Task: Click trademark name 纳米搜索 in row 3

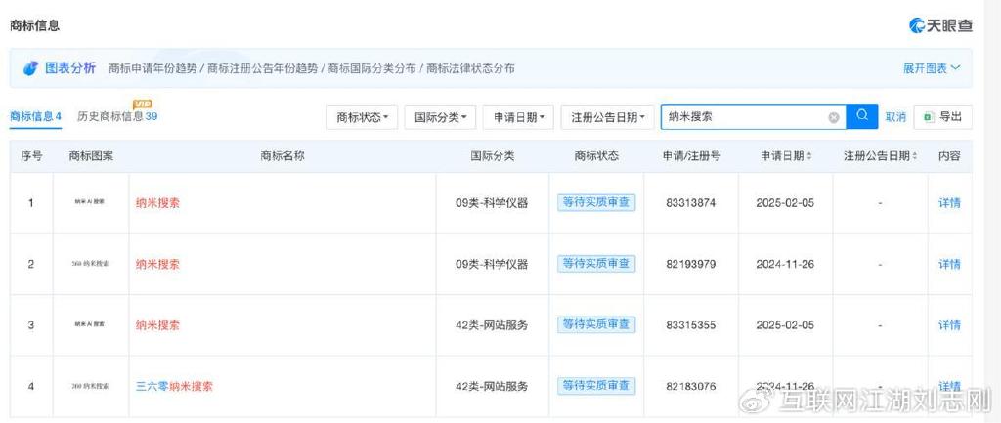Action: click(x=157, y=324)
